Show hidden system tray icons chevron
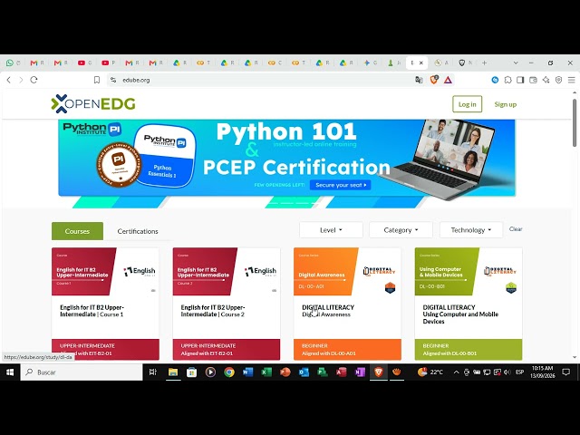The height and width of the screenshot is (435, 580). (456, 372)
